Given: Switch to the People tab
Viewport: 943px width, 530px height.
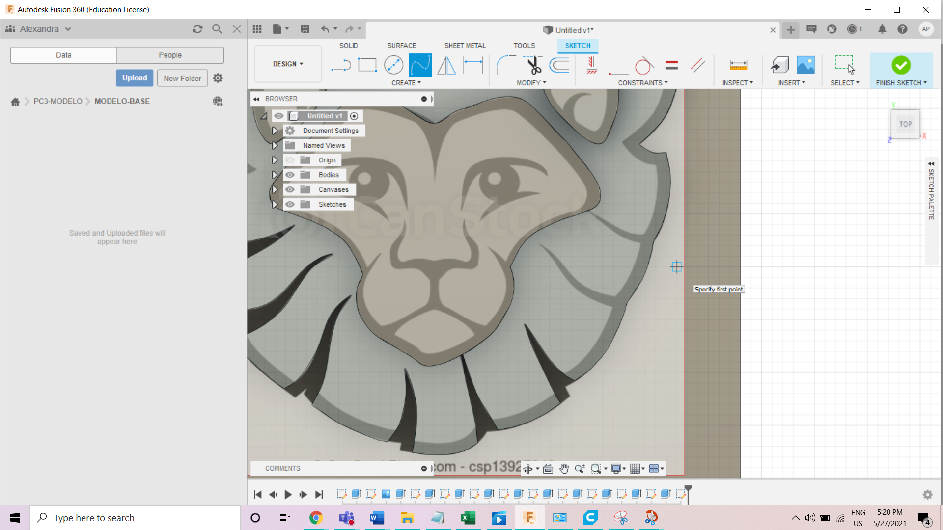Looking at the screenshot, I should (x=170, y=55).
